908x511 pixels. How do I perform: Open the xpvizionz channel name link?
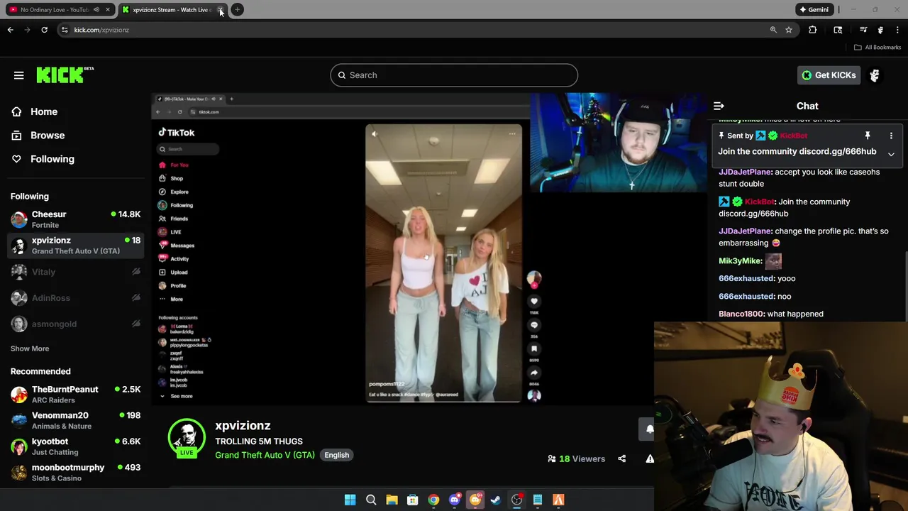coord(243,425)
